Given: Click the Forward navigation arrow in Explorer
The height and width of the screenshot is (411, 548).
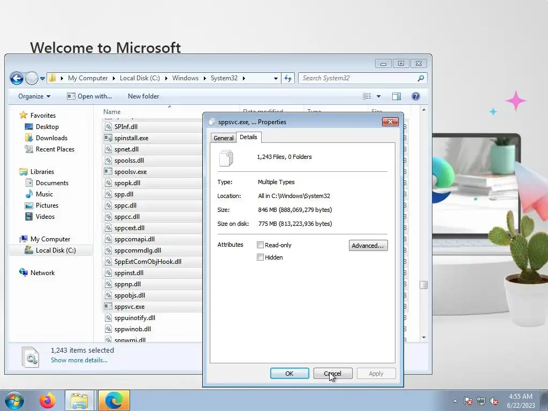Looking at the screenshot, I should coord(32,78).
